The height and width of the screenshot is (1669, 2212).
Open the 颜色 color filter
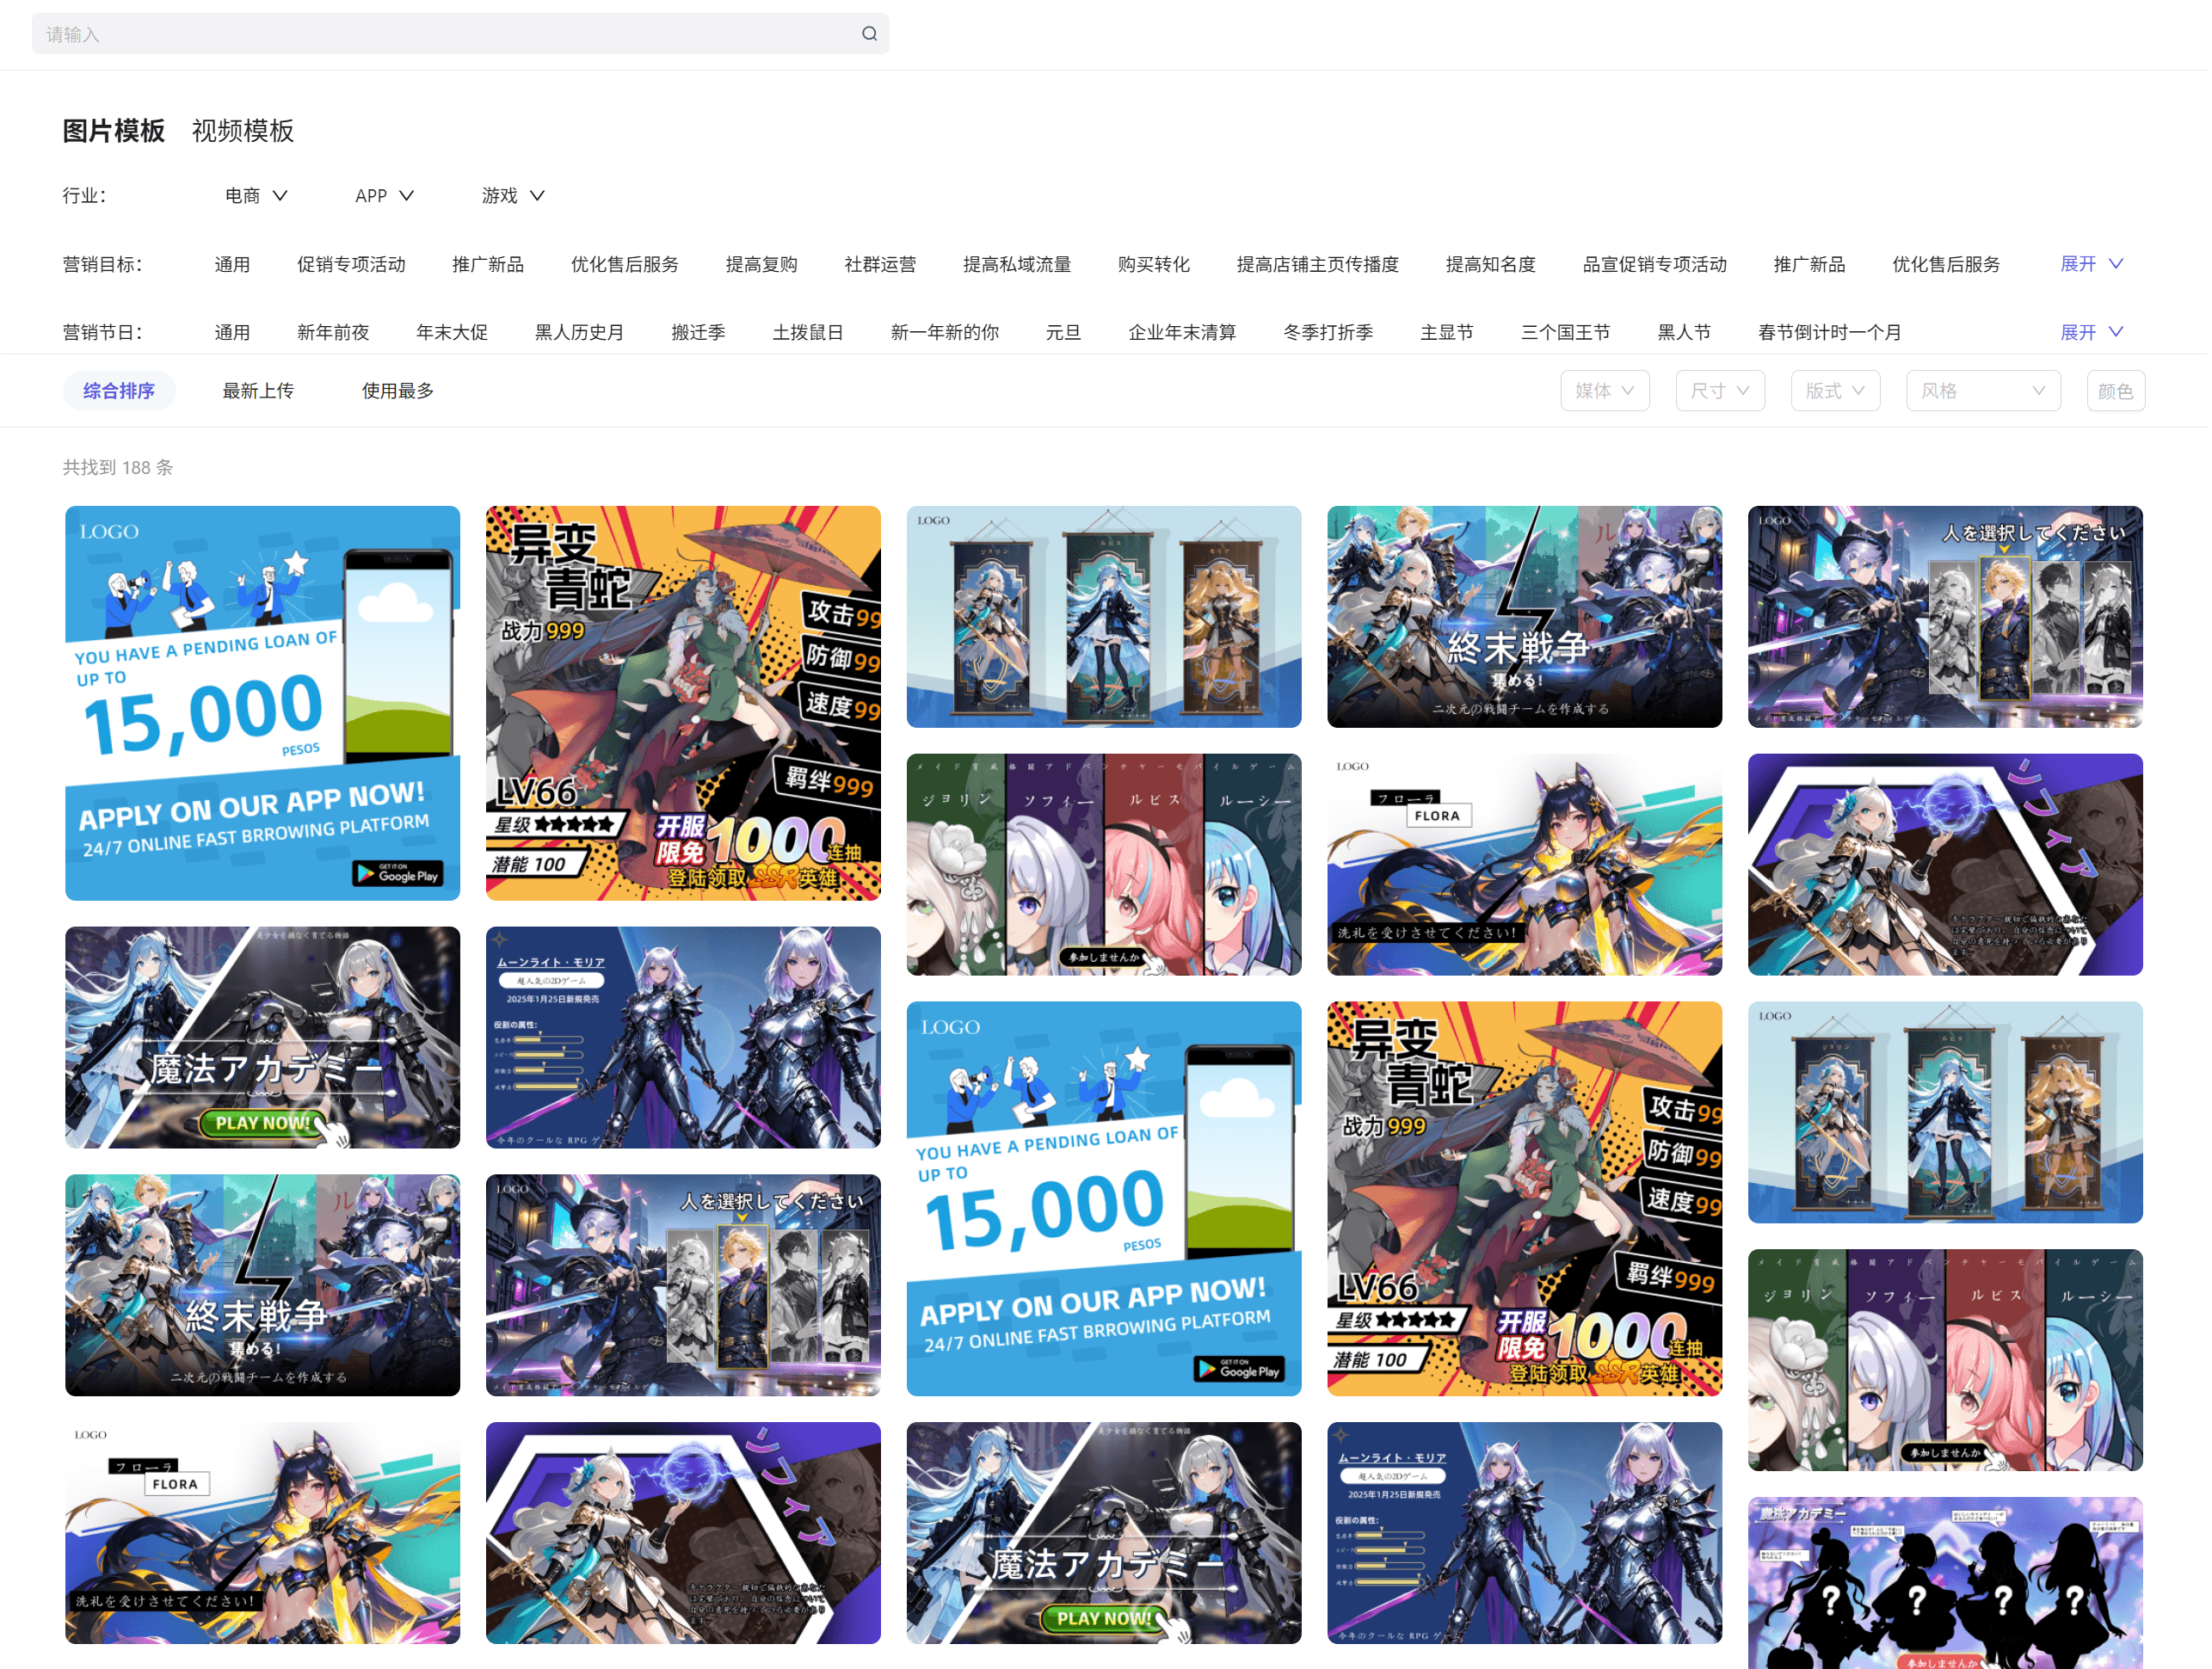(x=2114, y=391)
